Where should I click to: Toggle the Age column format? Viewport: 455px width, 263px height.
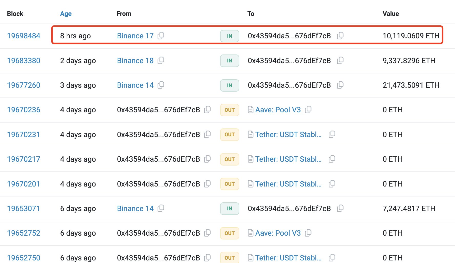[66, 14]
